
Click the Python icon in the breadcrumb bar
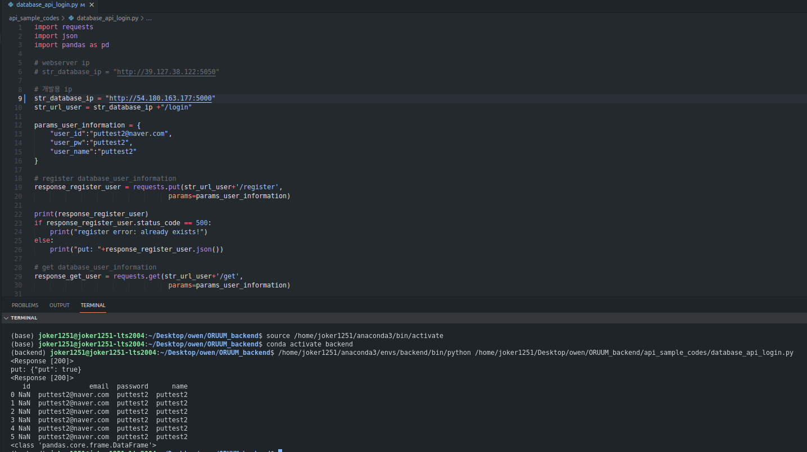pyautogui.click(x=71, y=18)
